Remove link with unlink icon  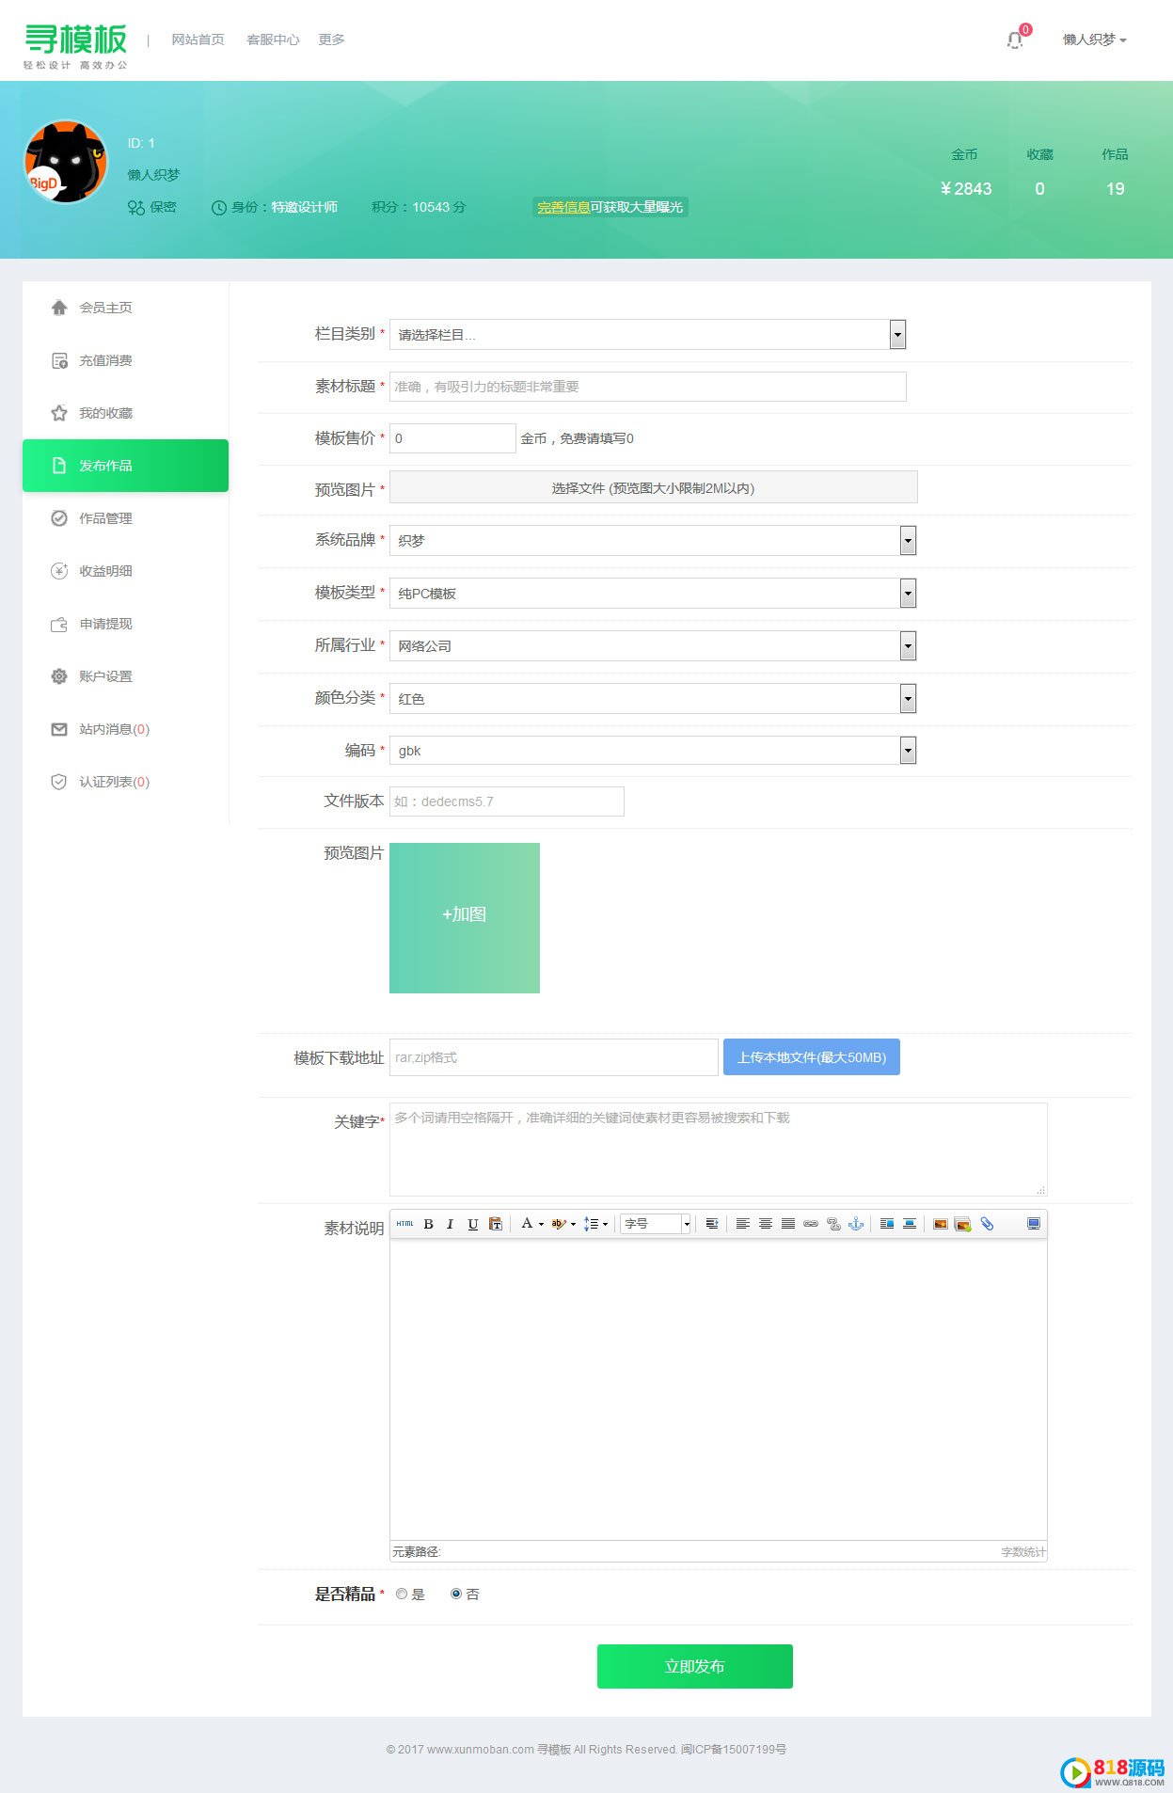tap(833, 1224)
